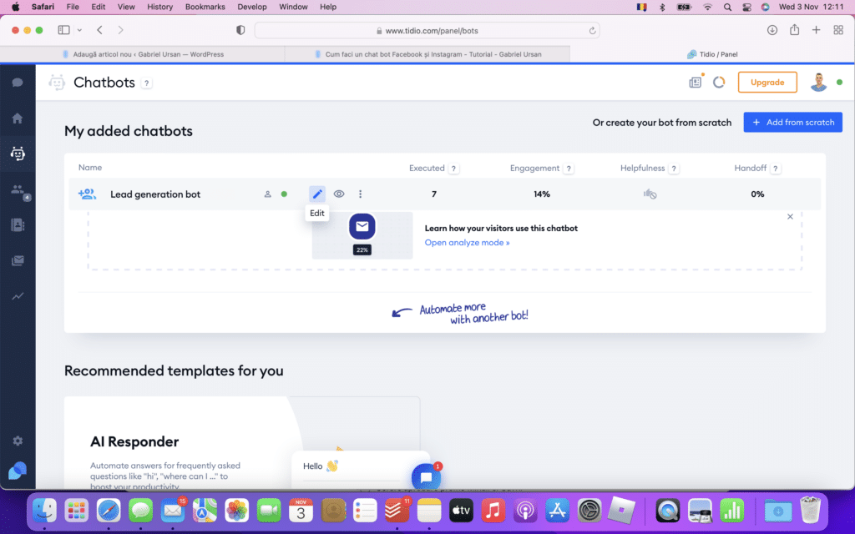The image size is (855, 534).
Task: Open the Develop menu
Action: pos(252,7)
